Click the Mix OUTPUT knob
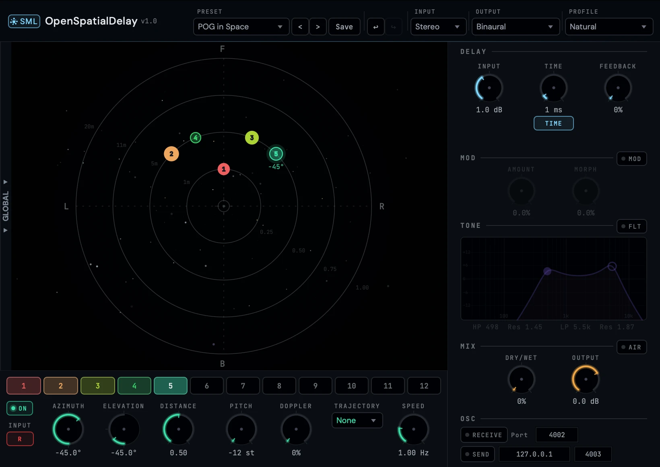The height and width of the screenshot is (467, 660). point(586,379)
